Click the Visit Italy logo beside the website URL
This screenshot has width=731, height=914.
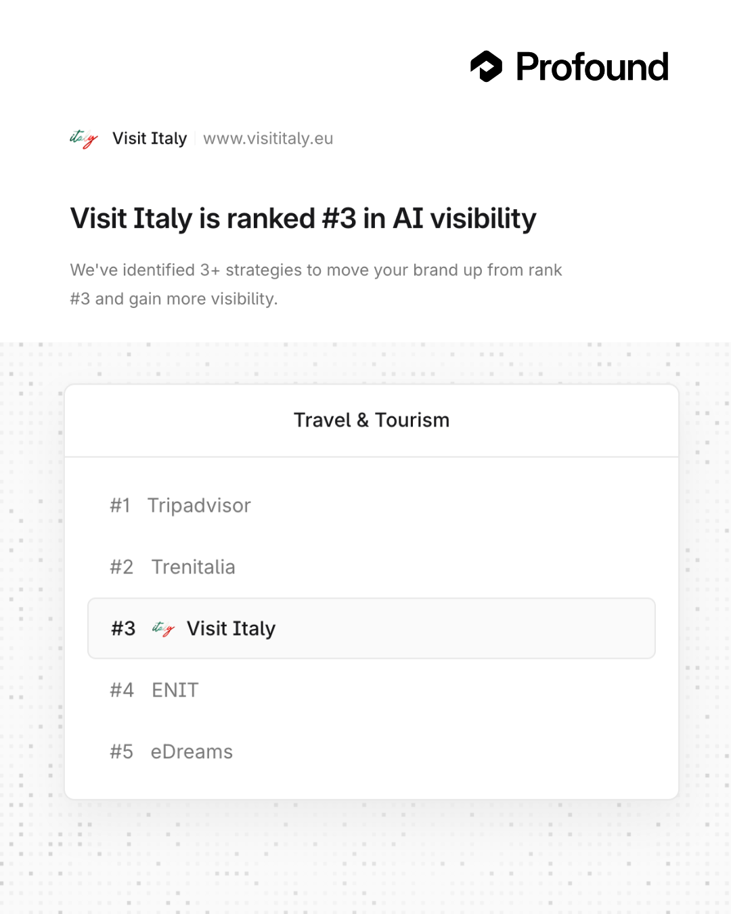click(x=84, y=139)
